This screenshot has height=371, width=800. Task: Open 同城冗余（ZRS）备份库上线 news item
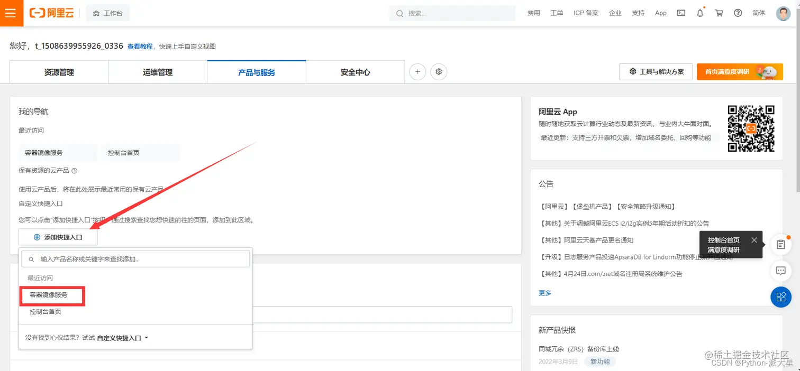tap(578, 349)
